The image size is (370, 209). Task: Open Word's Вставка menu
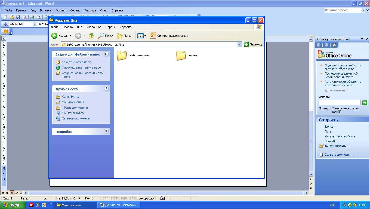(x=45, y=10)
